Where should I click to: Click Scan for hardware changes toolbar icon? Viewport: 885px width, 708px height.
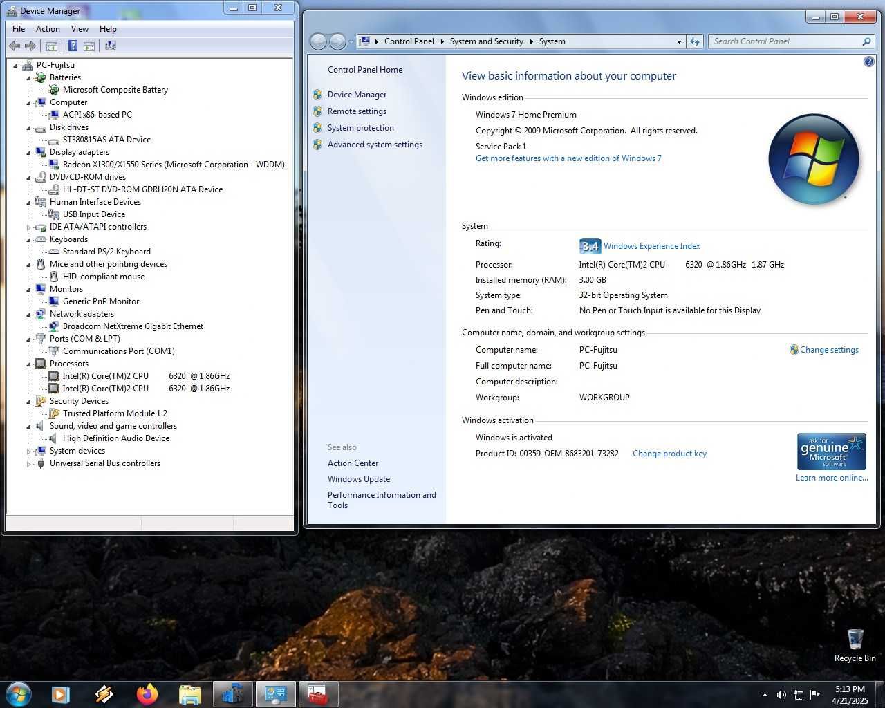(x=110, y=46)
